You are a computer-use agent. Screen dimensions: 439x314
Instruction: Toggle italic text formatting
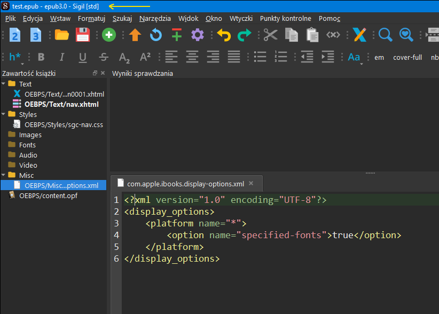62,57
